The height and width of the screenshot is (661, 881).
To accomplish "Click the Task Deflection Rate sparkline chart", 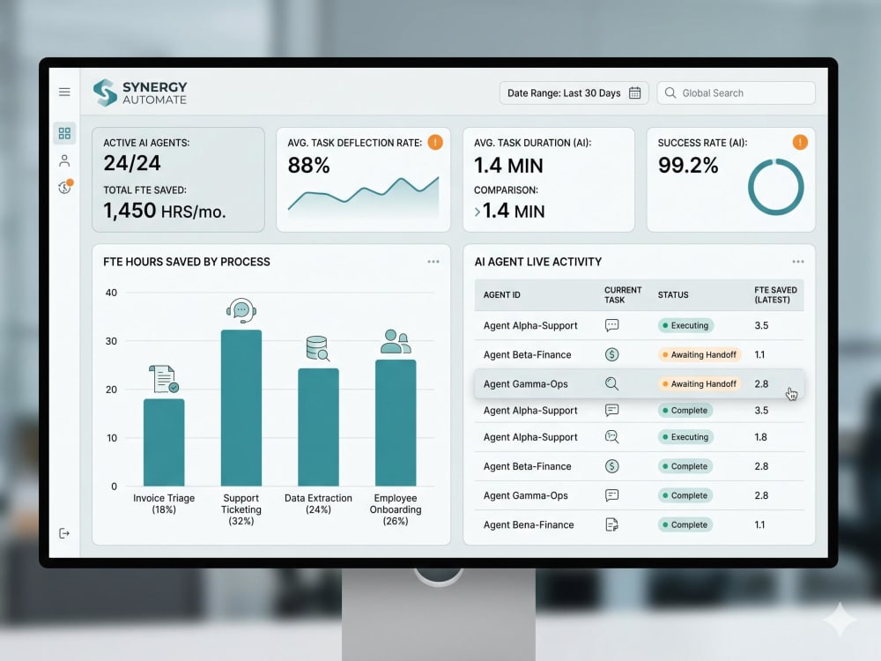I will [x=363, y=197].
